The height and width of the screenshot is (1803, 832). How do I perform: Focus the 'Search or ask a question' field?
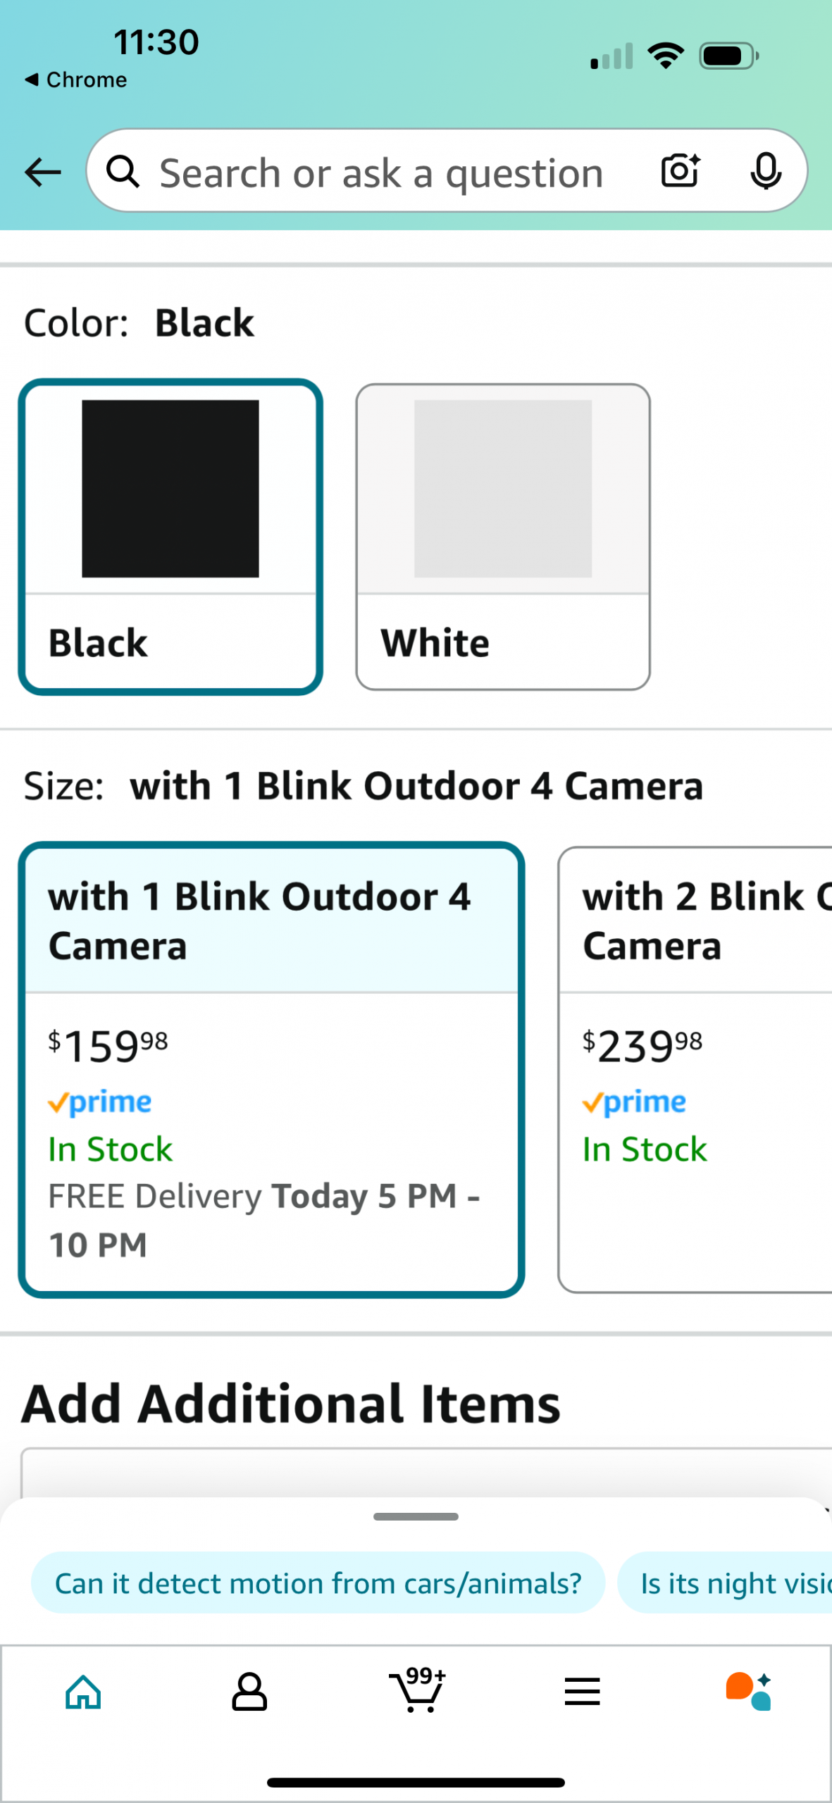(x=381, y=172)
